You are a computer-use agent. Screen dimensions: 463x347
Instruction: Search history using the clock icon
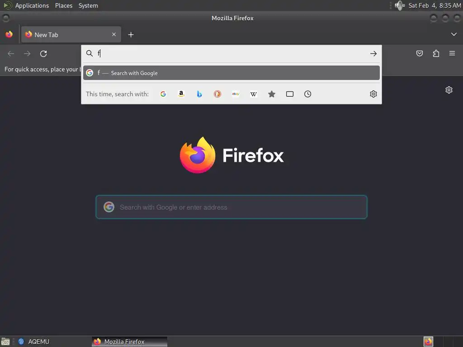(307, 94)
